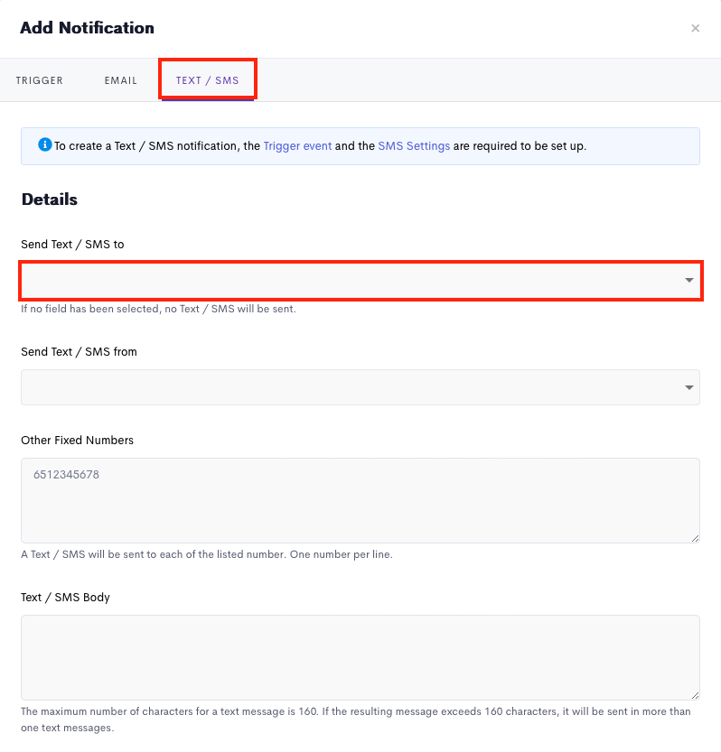Click the Send Text / SMS from label
Screen dimensions: 721x752
pyautogui.click(x=79, y=351)
